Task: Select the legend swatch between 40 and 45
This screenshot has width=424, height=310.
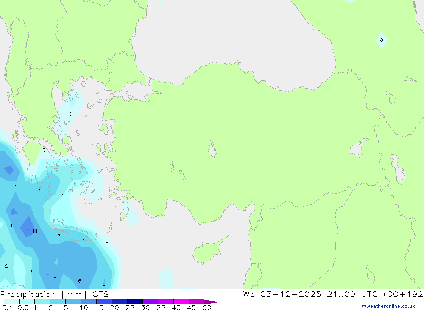Action: [x=181, y=302]
